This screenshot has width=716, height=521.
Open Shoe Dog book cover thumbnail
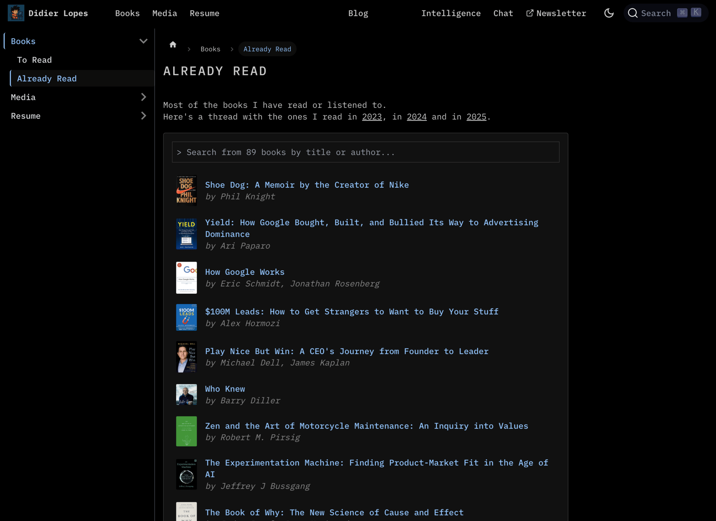(186, 191)
